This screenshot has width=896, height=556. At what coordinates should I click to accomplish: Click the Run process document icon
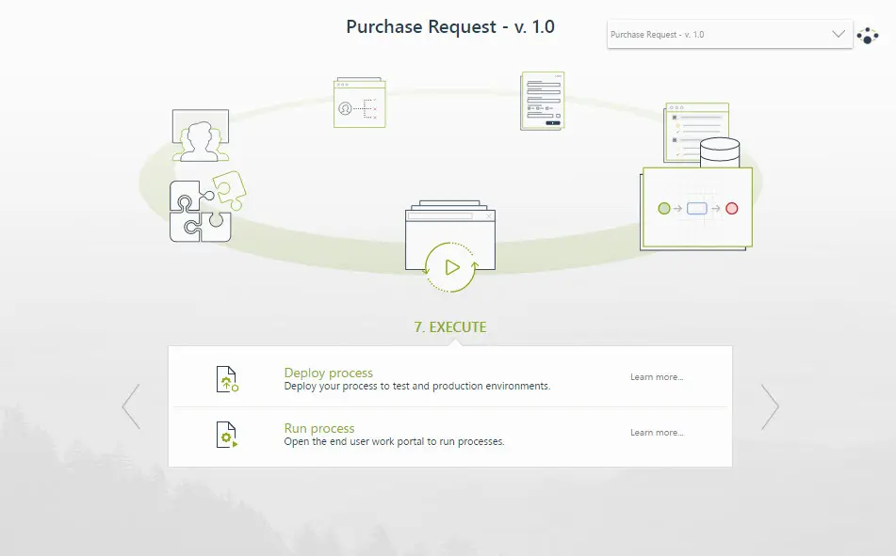coord(227,435)
